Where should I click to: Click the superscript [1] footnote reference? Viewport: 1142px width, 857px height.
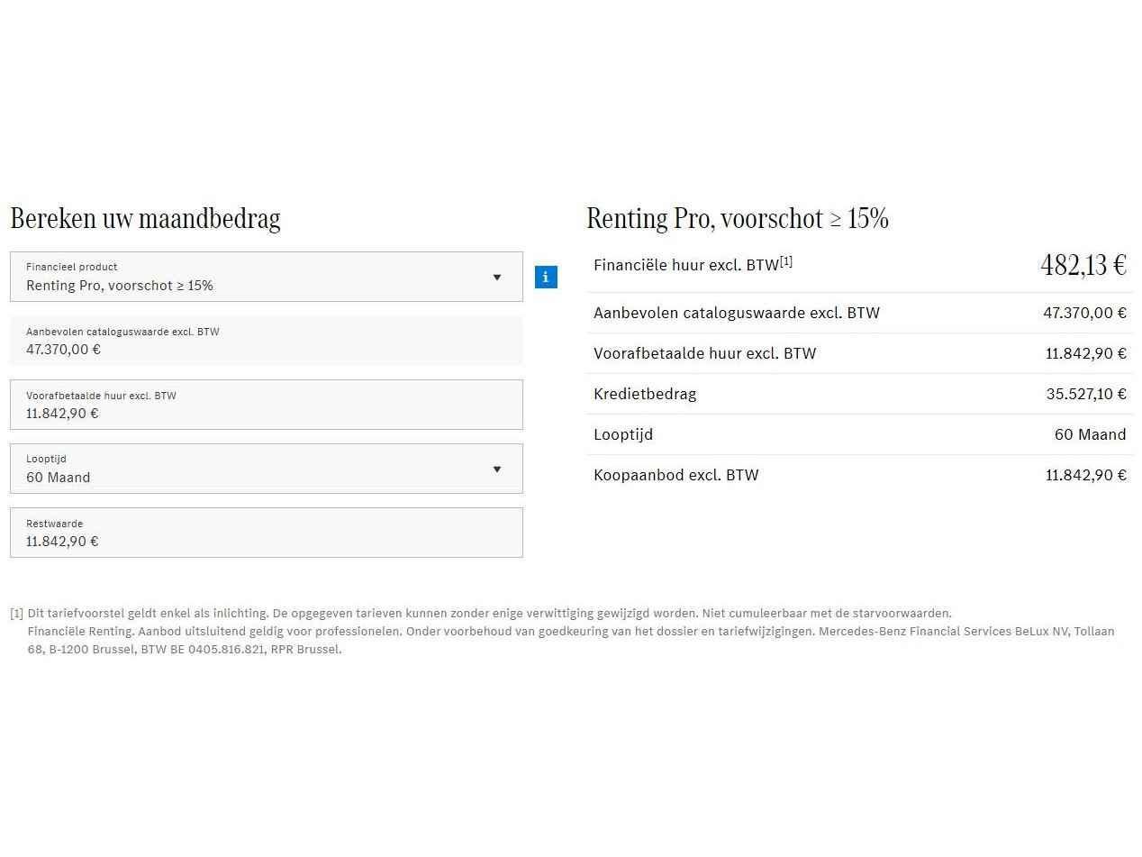[786, 261]
